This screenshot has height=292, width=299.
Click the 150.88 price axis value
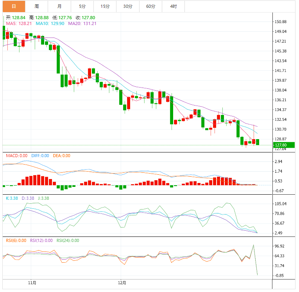[280, 22]
